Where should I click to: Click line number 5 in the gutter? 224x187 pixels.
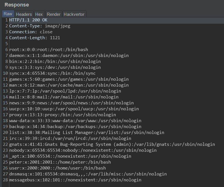click(6, 43)
